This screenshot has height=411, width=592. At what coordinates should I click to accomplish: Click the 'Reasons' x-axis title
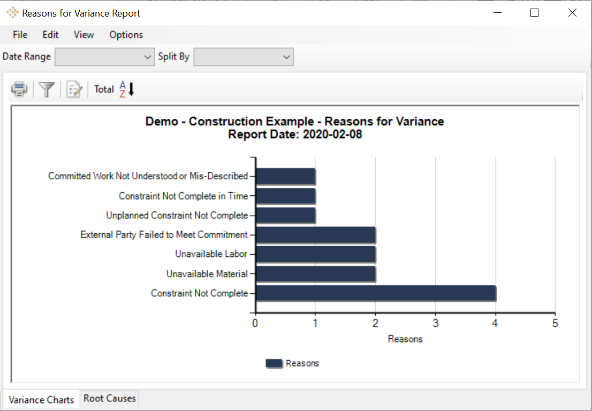click(x=405, y=339)
